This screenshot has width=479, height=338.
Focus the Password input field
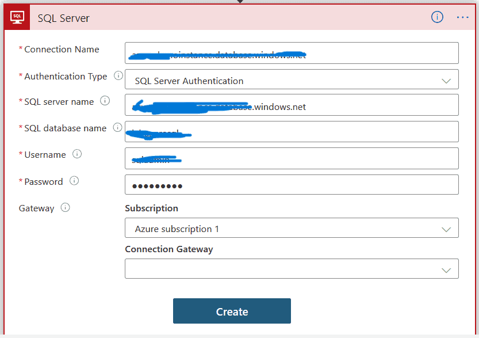(x=292, y=184)
